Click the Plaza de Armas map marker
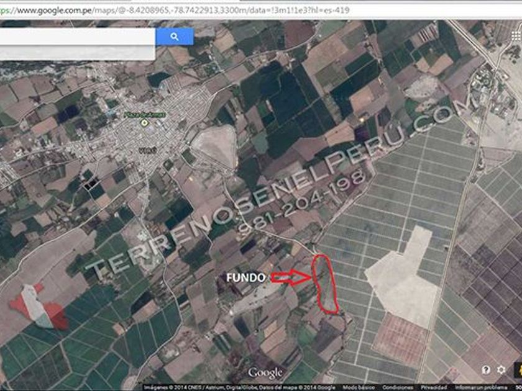The height and width of the screenshot is (391, 522). (144, 123)
